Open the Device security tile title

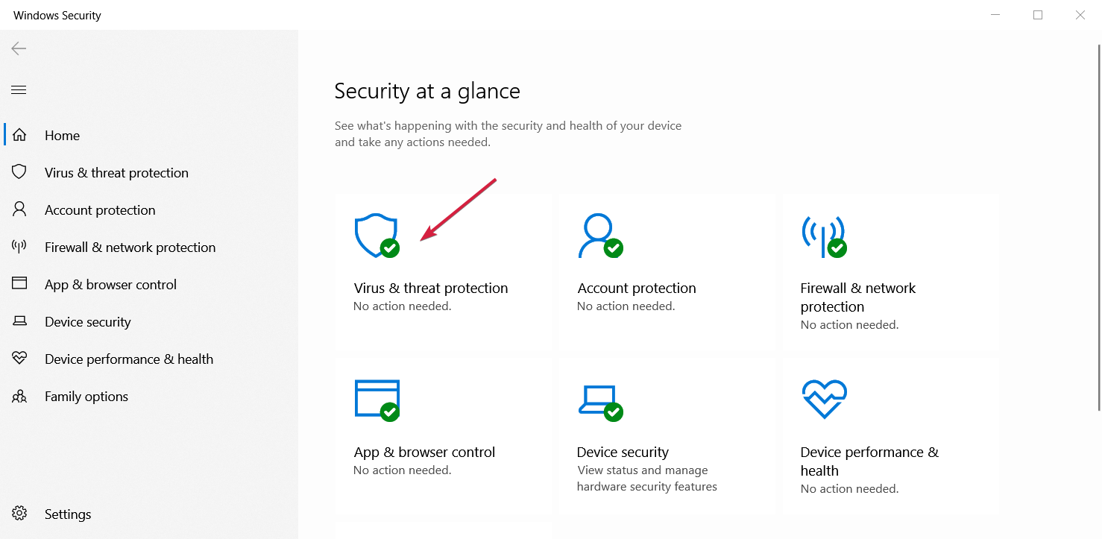623,453
